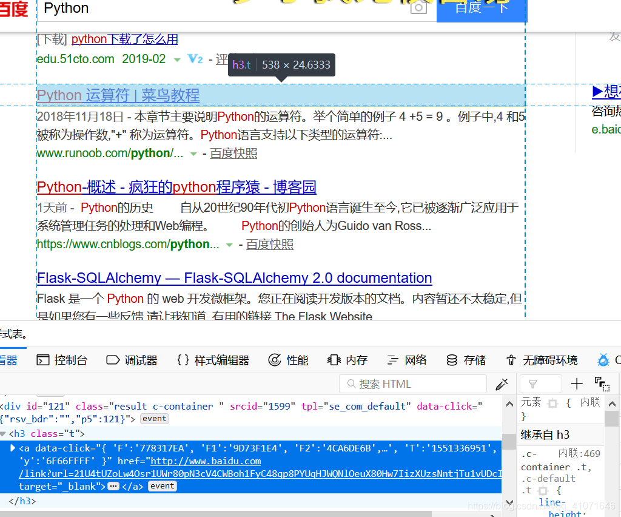Collapse the h3 class="t" node
Image resolution: width=621 pixels, height=517 pixels.
(3, 434)
